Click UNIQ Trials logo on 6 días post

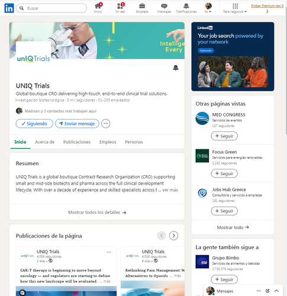pos(133,256)
